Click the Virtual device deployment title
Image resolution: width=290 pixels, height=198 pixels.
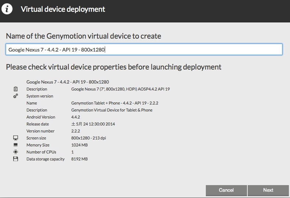coord(63,9)
